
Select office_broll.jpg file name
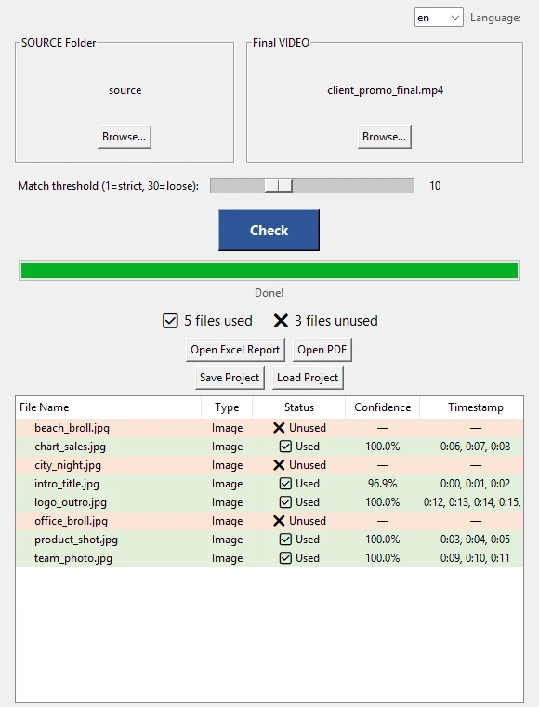click(72, 521)
